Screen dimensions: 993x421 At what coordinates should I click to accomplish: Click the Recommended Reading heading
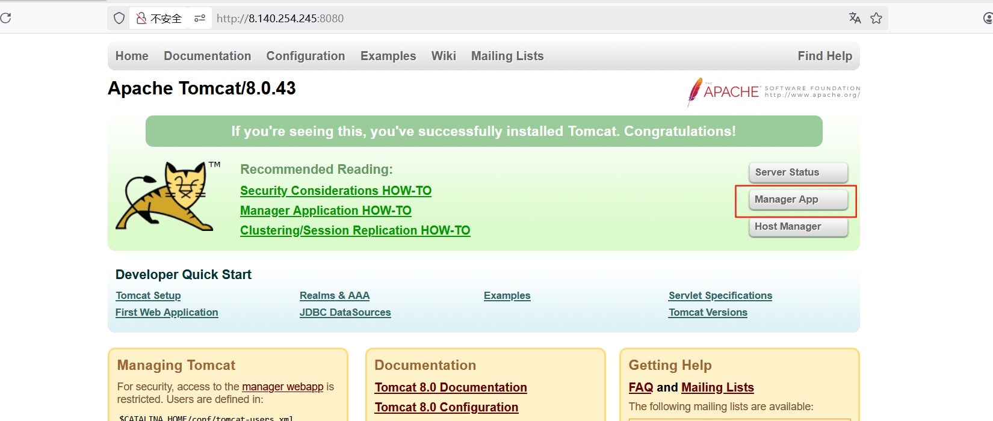tap(317, 169)
